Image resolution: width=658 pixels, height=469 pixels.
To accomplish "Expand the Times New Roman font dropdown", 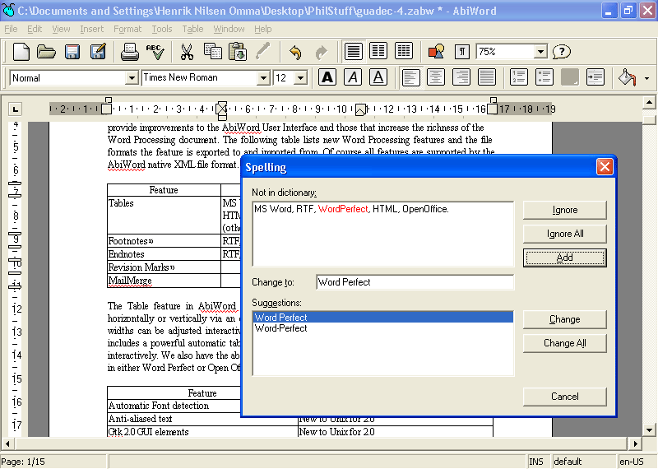I will pos(263,78).
